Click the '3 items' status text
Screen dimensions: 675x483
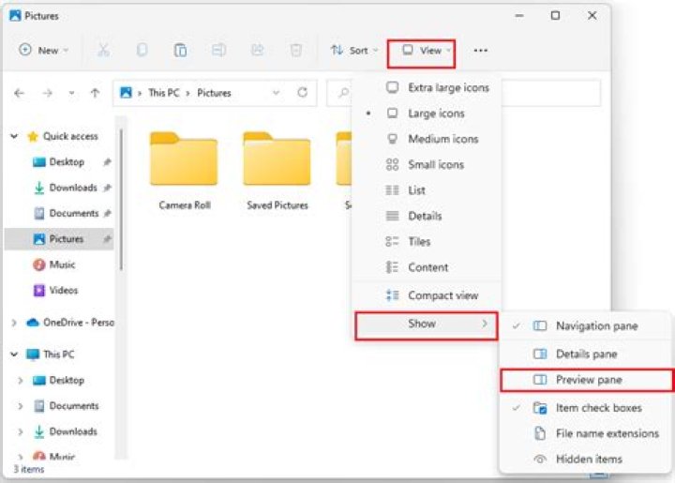click(x=29, y=469)
